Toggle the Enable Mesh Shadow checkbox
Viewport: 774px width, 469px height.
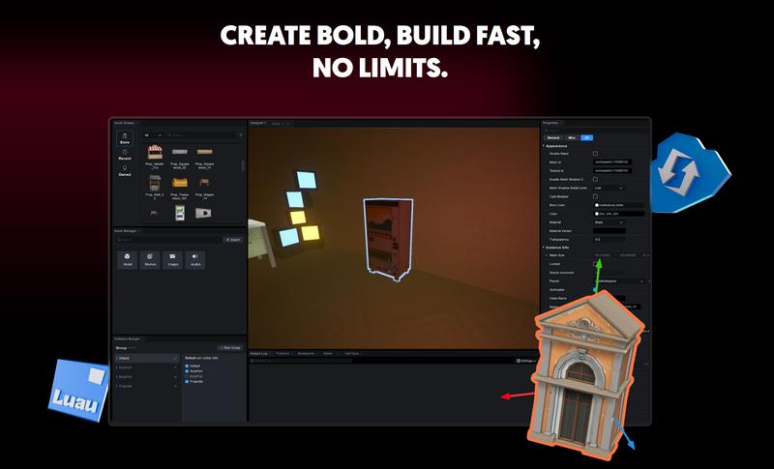pos(595,179)
